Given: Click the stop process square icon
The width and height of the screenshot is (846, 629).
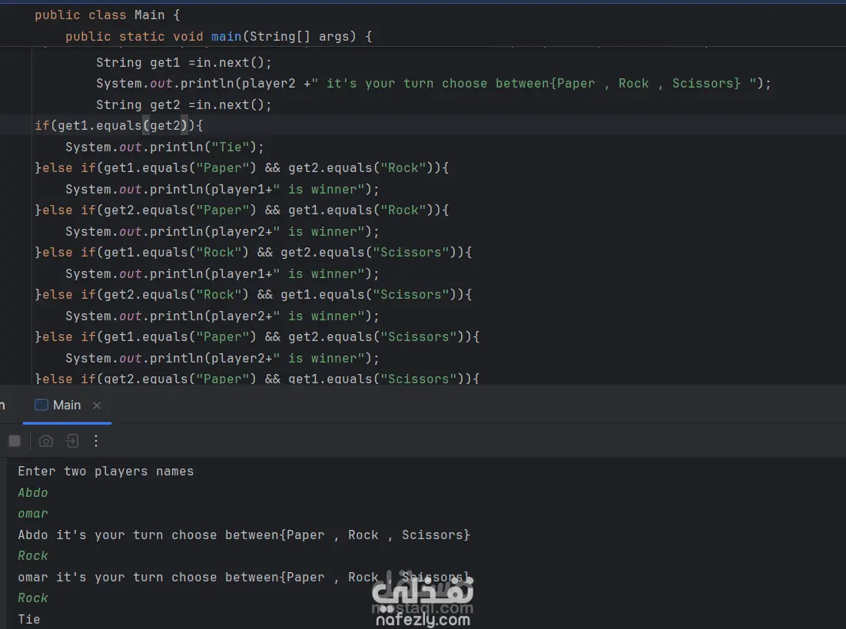Looking at the screenshot, I should [x=15, y=441].
